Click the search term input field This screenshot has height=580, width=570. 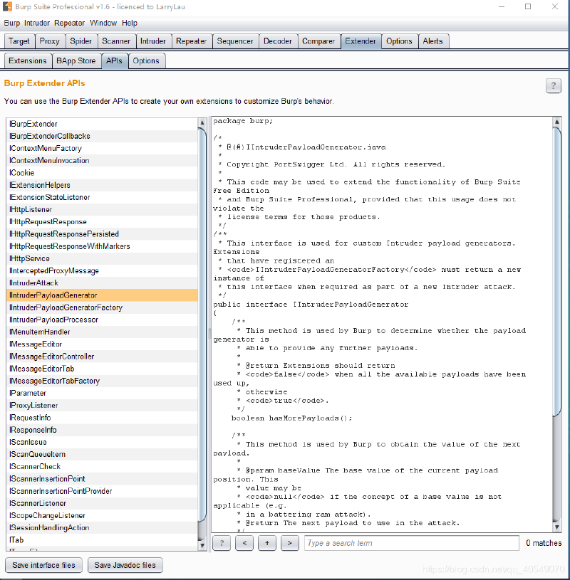coord(412,543)
